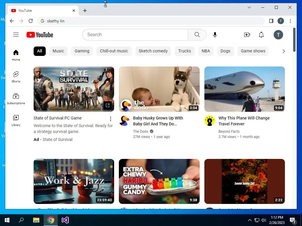Open Library in the sidebar
The height and width of the screenshot is (226, 302).
(x=16, y=120)
